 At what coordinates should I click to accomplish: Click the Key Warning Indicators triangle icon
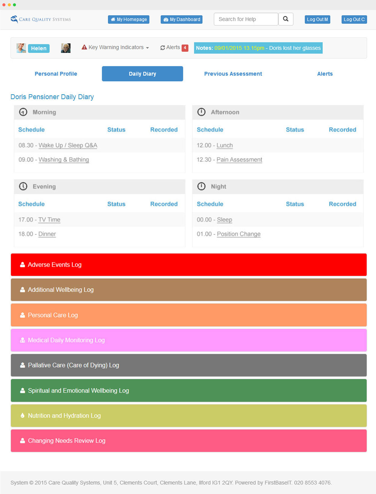click(x=84, y=47)
